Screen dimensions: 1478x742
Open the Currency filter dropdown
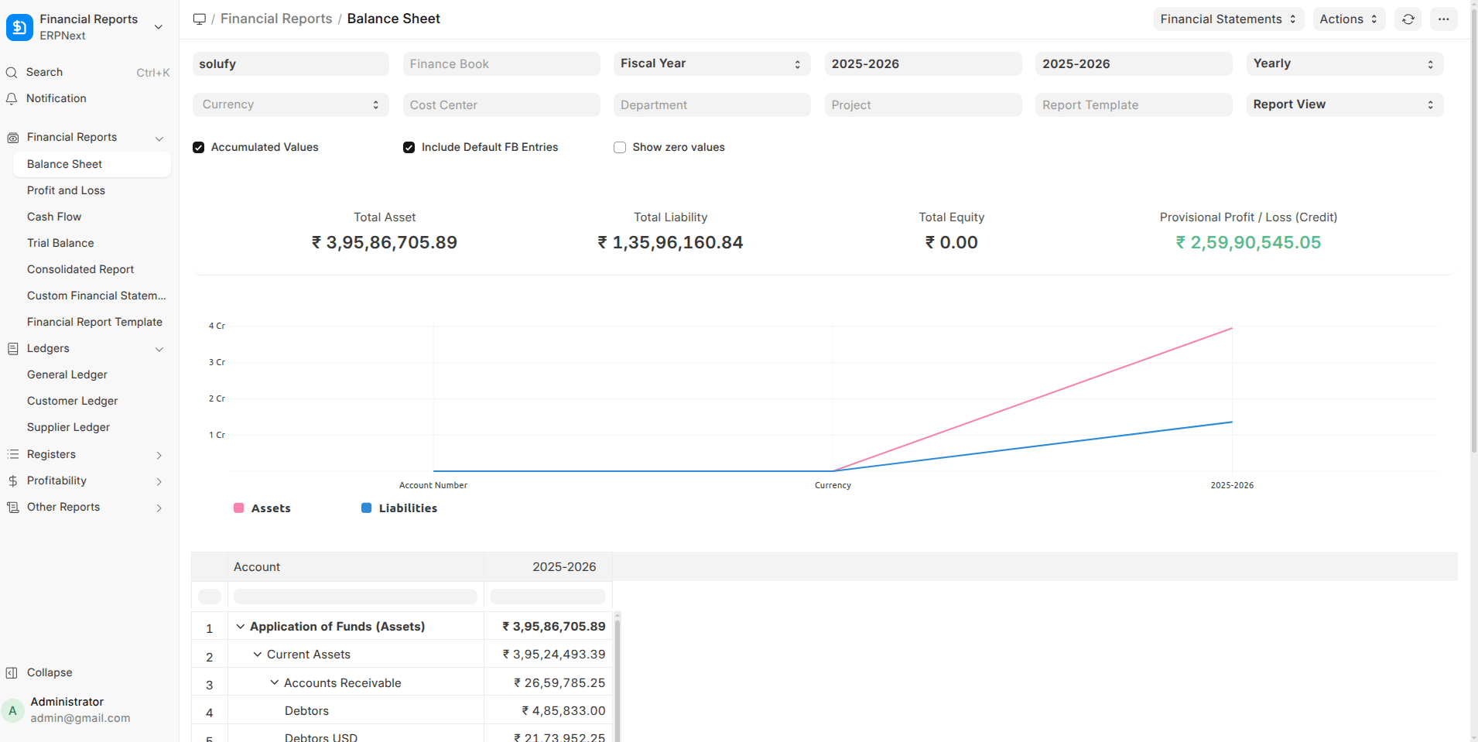(290, 105)
